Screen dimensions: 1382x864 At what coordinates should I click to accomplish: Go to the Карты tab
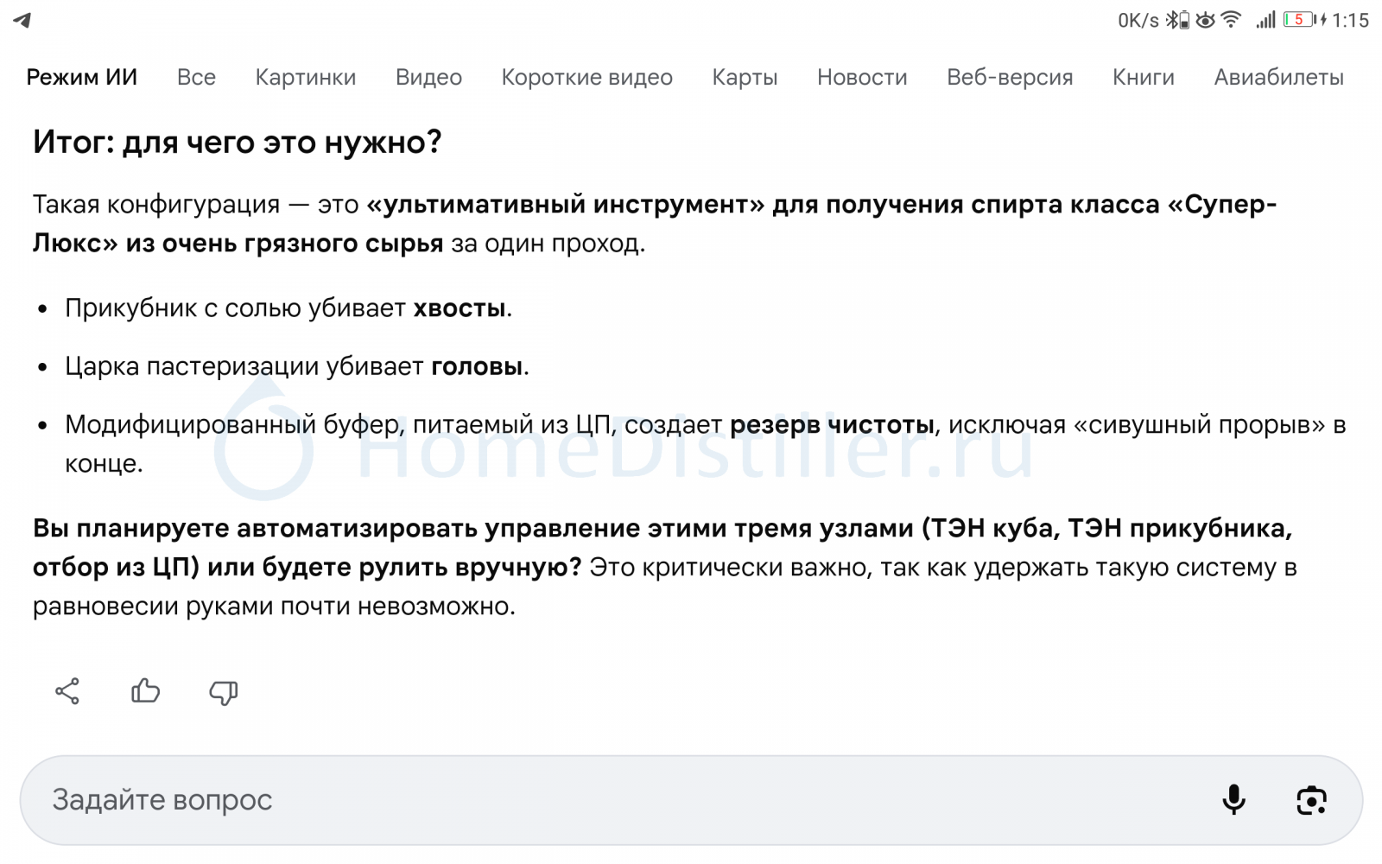coord(745,78)
